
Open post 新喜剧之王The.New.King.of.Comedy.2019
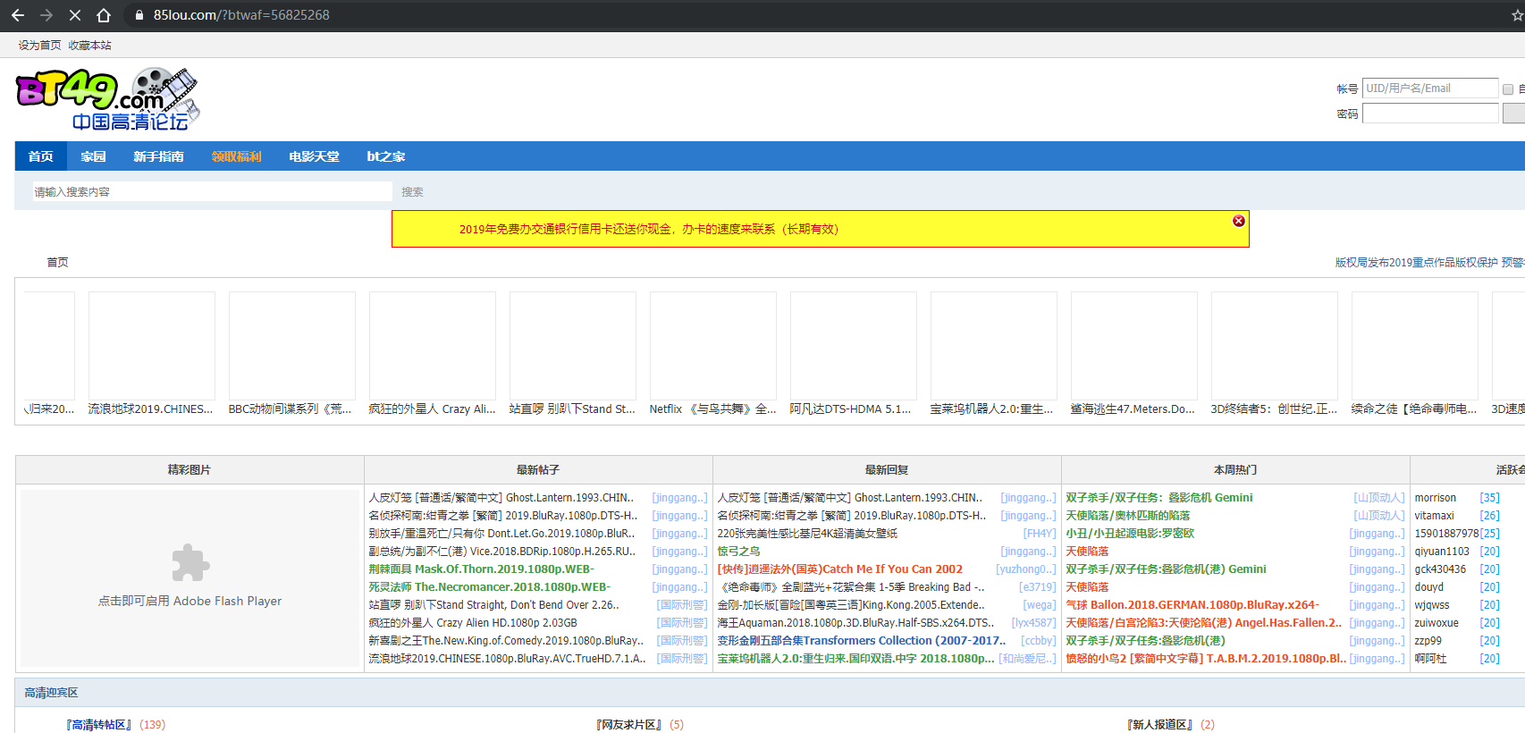(506, 641)
